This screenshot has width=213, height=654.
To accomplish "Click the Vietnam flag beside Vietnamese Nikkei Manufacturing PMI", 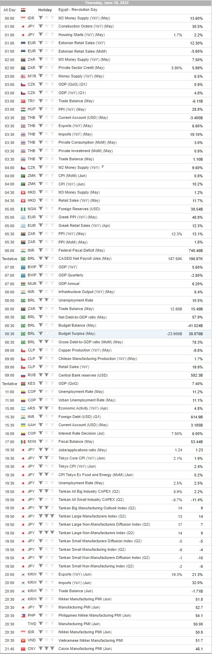I will [23, 640].
